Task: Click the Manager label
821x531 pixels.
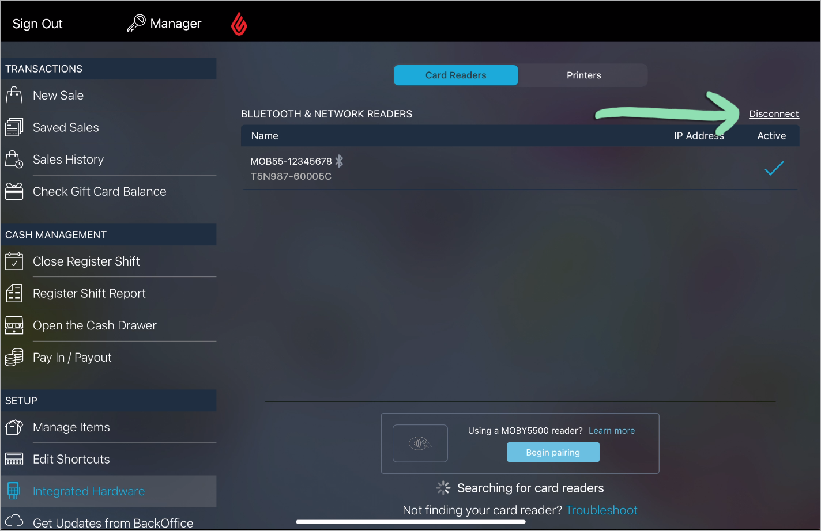Action: (x=176, y=24)
